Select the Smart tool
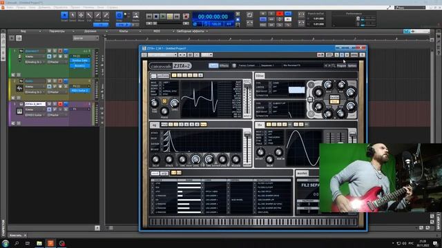The width and height of the screenshot is (442, 248). pos(64,15)
